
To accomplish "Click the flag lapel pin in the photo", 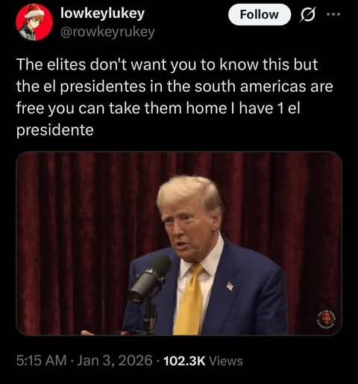I will 230,285.
